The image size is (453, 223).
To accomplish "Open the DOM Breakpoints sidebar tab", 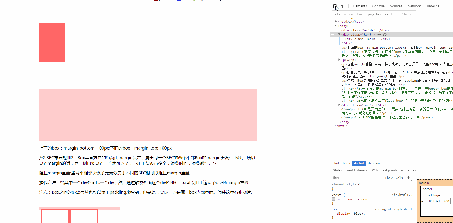I will (384, 170).
